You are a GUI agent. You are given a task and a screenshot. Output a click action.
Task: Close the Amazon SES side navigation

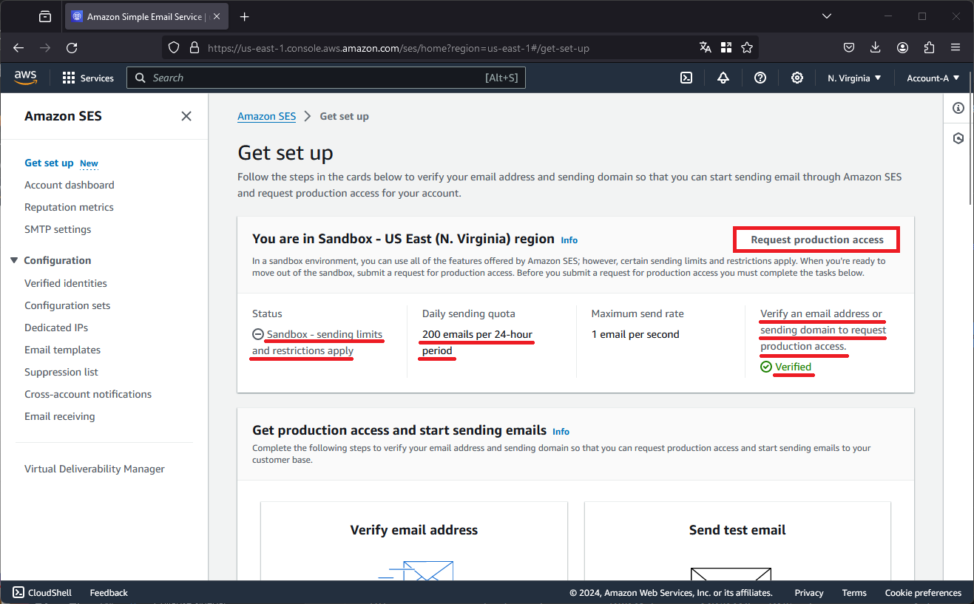[x=186, y=116]
